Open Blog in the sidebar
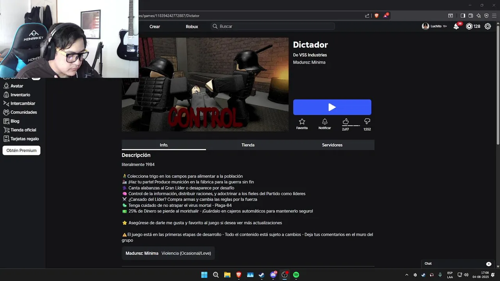 [x=11, y=121]
